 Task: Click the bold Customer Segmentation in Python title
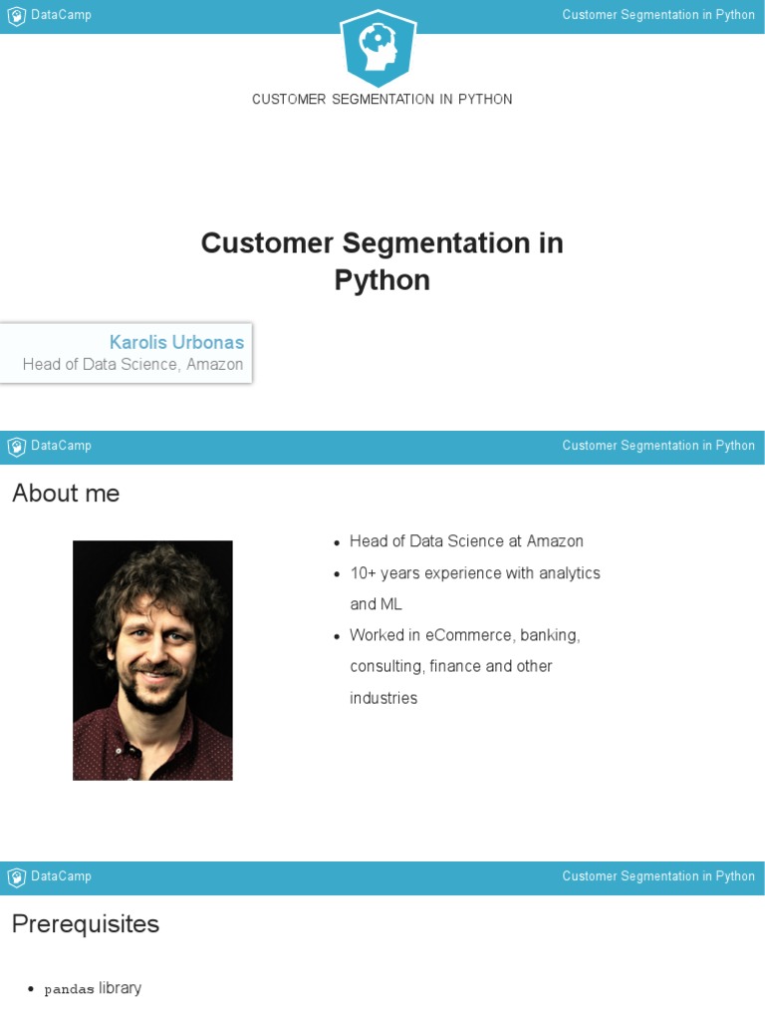tap(382, 261)
